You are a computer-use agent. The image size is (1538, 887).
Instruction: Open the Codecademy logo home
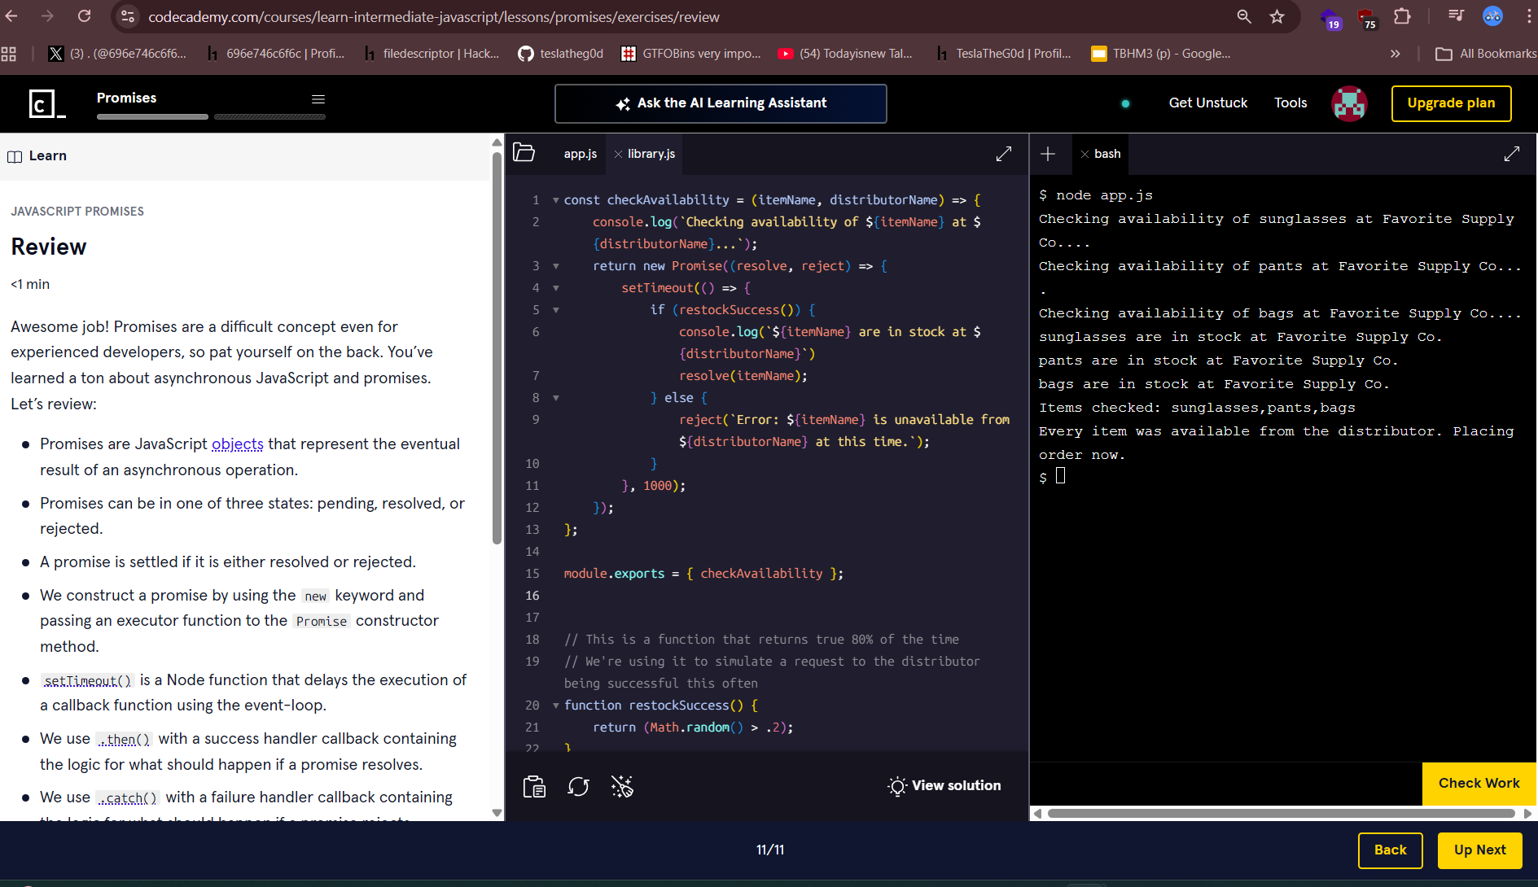coord(44,103)
